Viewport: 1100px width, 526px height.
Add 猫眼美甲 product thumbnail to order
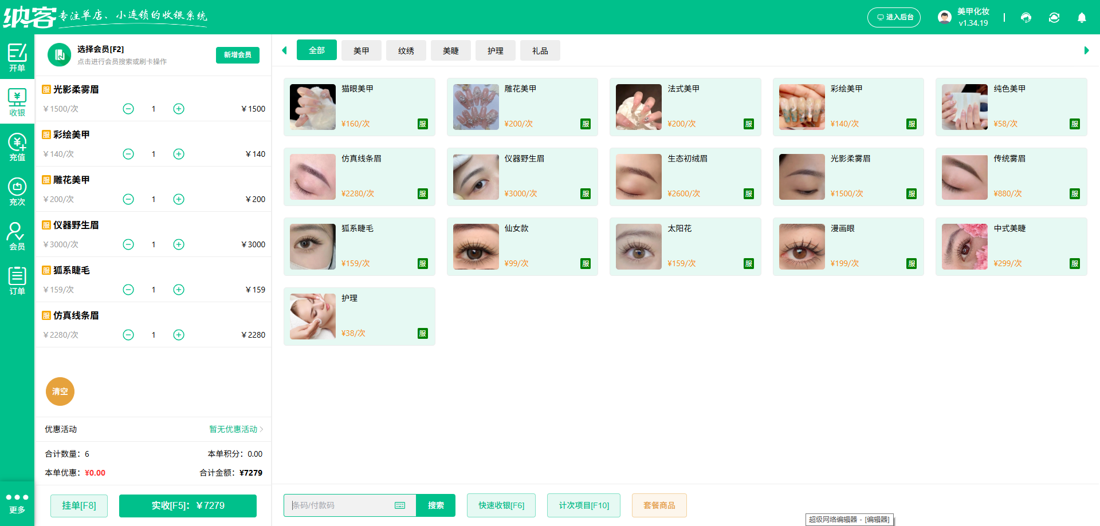[x=312, y=107]
